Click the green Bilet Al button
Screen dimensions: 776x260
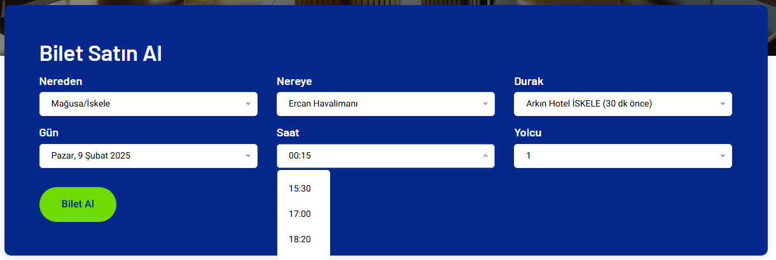[78, 204]
